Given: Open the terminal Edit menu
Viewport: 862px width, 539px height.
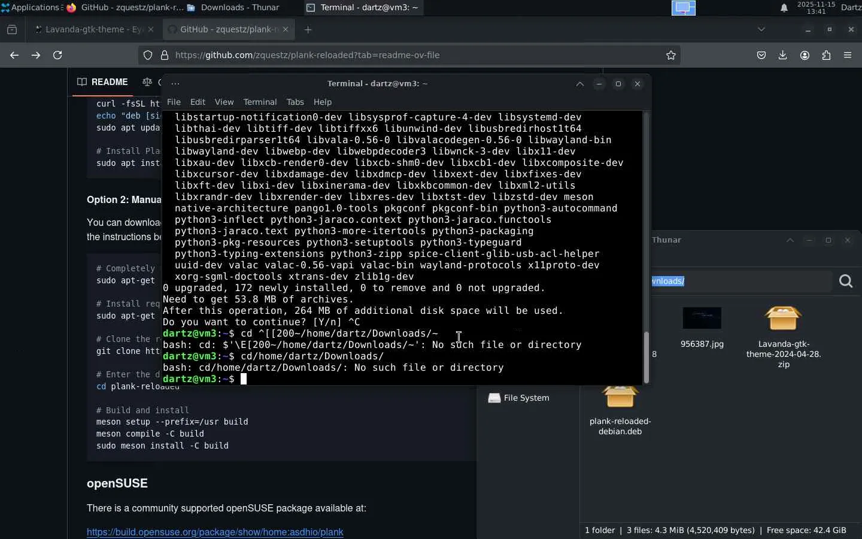Looking at the screenshot, I should click(198, 102).
